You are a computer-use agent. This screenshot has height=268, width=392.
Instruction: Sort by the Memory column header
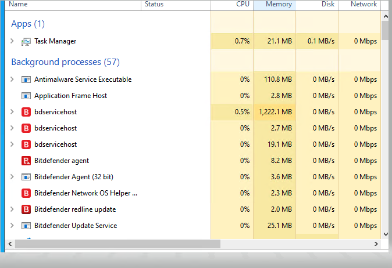click(279, 5)
